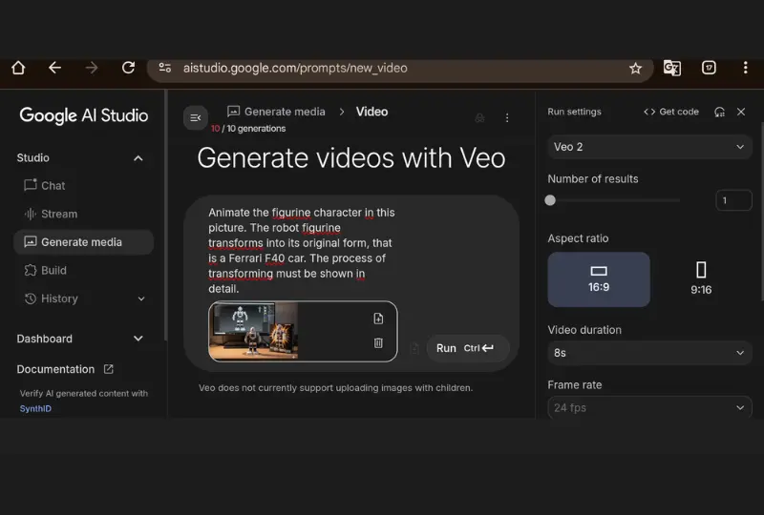Open the SynthID link

pyautogui.click(x=35, y=408)
